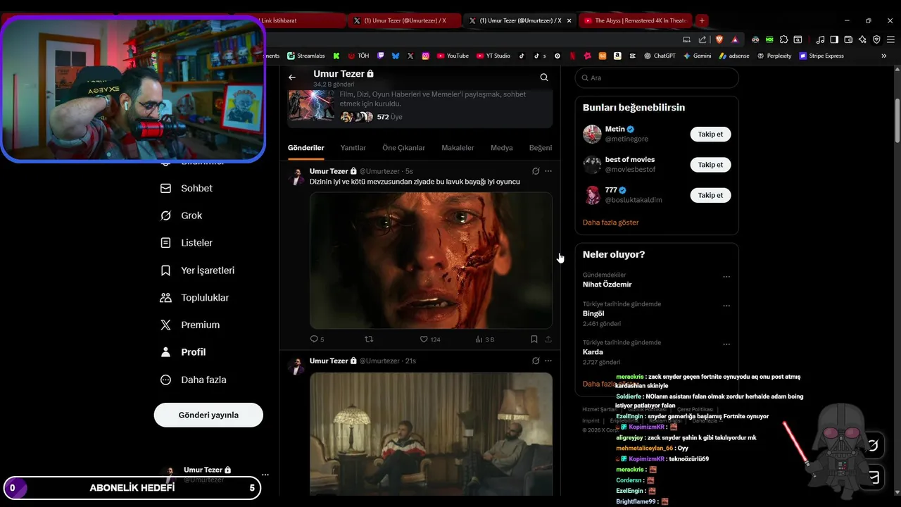Open Grok icon on the 5s post
901x507 pixels.
point(536,171)
